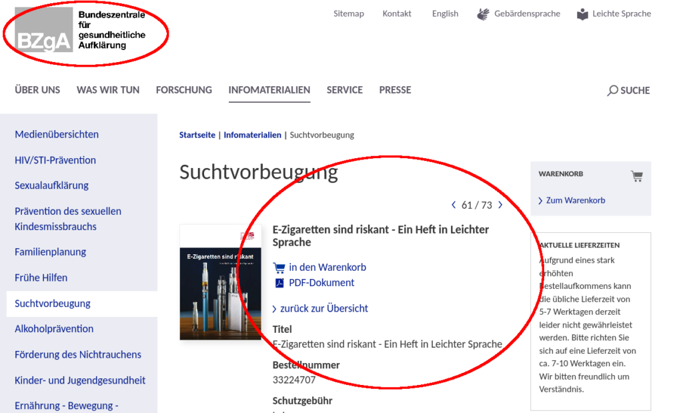683x413 pixels.
Task: Click the shopping cart icon in Warenkorb box
Action: (636, 176)
